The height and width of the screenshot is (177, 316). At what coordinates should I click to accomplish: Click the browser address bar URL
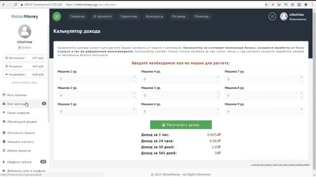point(91,4)
